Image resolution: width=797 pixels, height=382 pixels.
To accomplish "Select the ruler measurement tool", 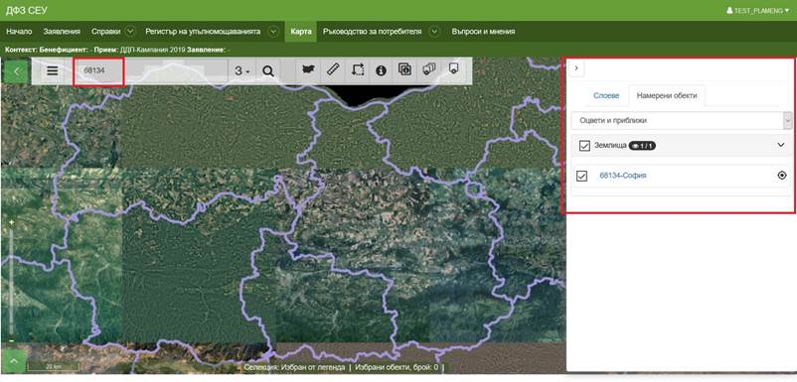I will (333, 69).
